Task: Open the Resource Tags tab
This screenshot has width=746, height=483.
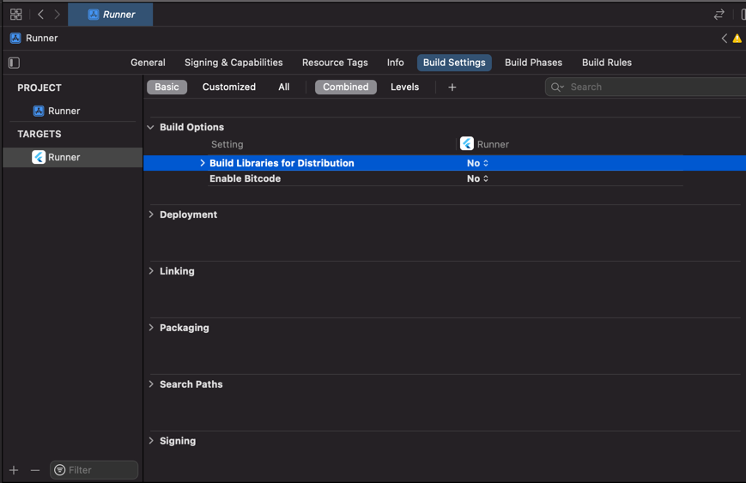Action: click(x=335, y=63)
